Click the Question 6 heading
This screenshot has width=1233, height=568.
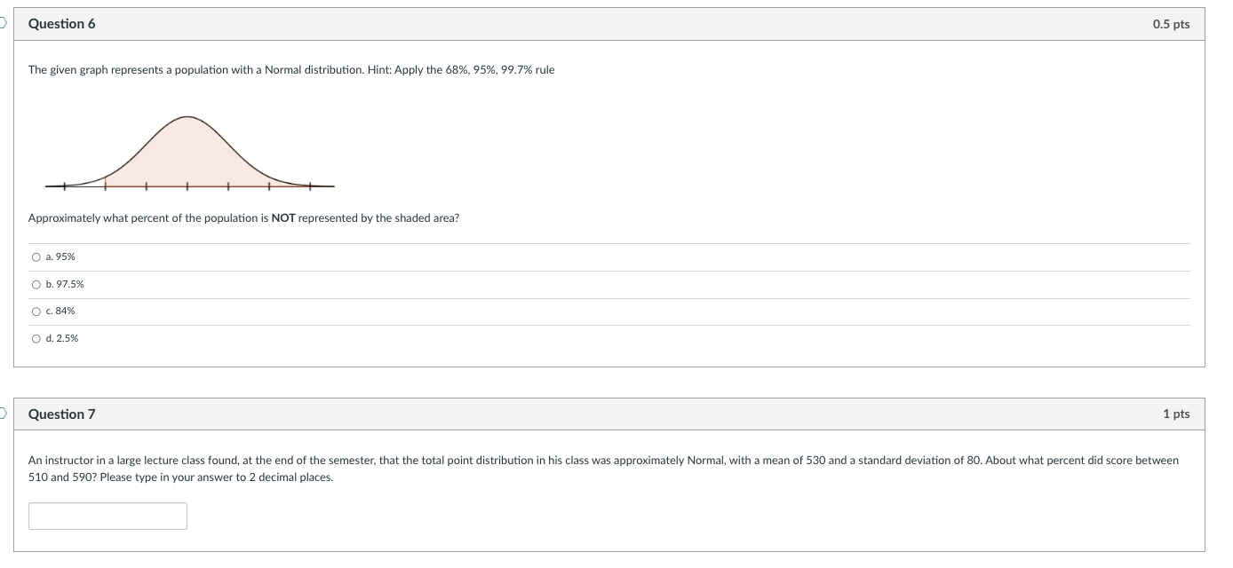pos(62,24)
